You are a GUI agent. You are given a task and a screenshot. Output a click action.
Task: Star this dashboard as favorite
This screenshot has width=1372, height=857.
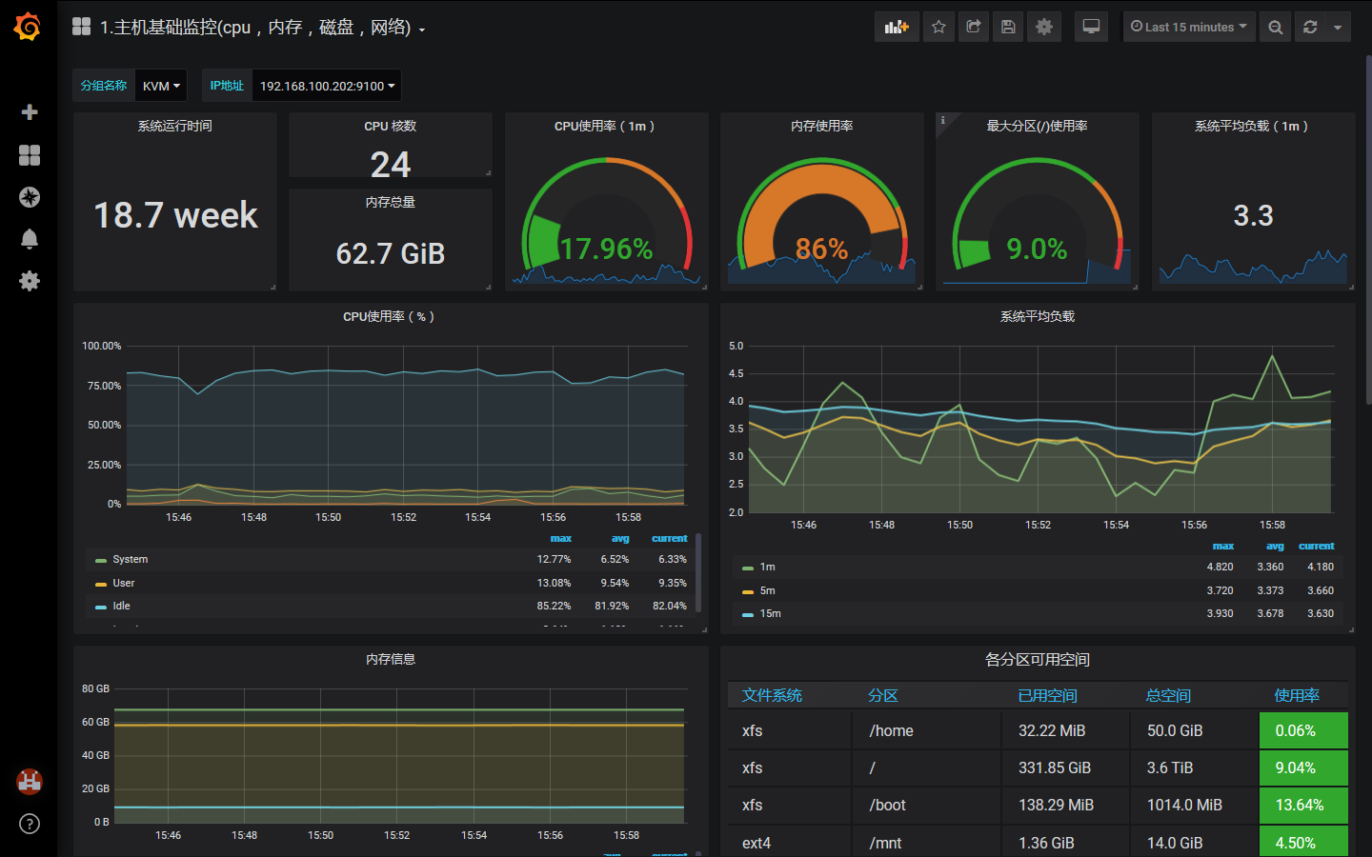tap(938, 27)
